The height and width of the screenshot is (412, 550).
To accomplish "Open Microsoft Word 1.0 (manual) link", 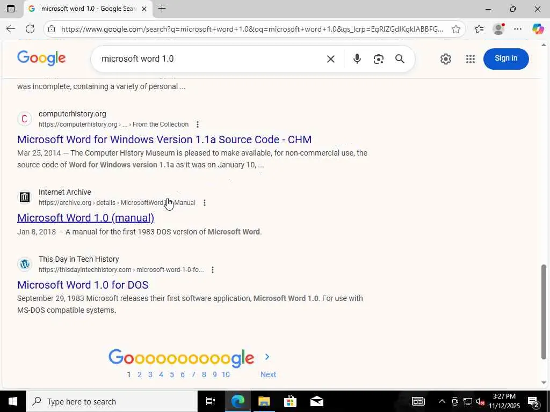I will pos(85,218).
